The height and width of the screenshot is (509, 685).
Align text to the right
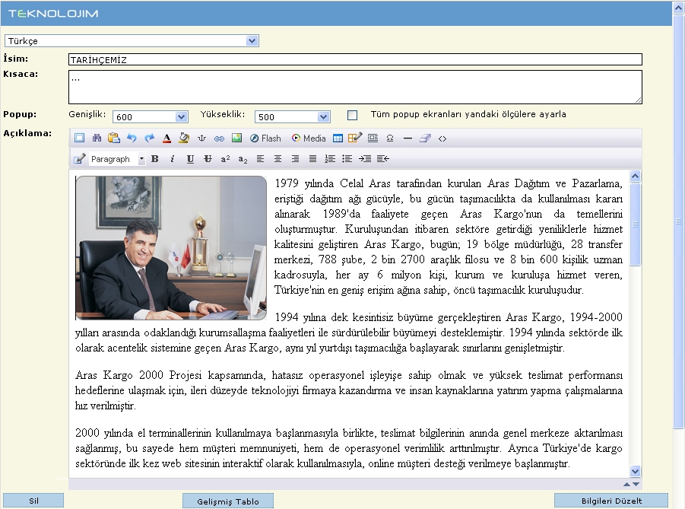point(295,159)
